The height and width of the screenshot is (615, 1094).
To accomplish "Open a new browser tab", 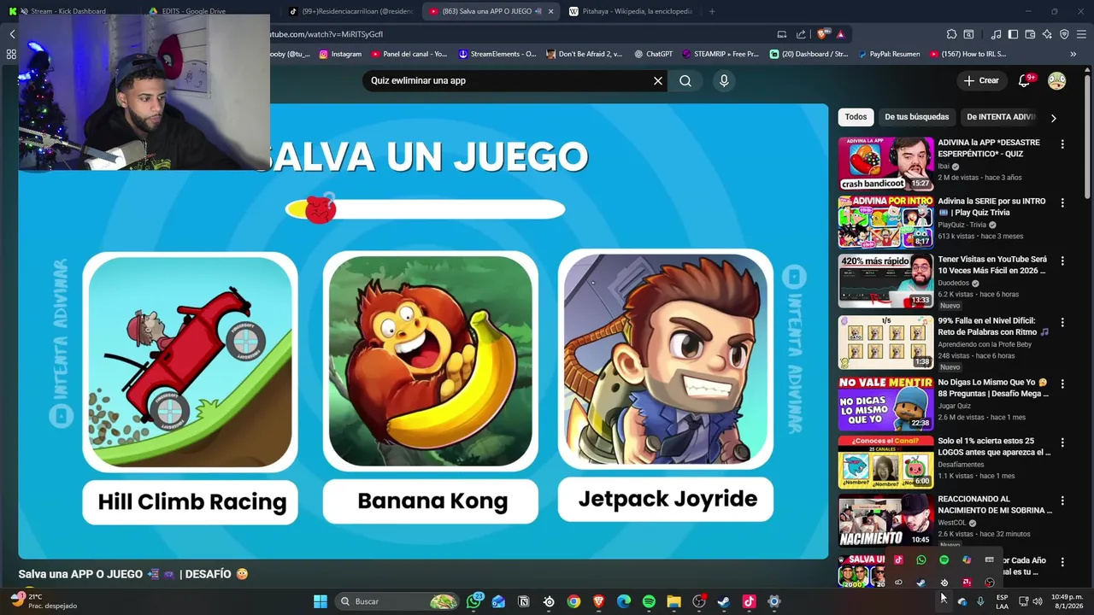I will 712,11.
